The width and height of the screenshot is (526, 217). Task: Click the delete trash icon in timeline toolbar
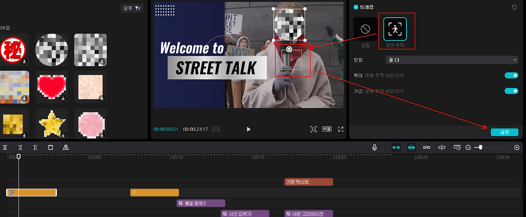tap(51, 147)
